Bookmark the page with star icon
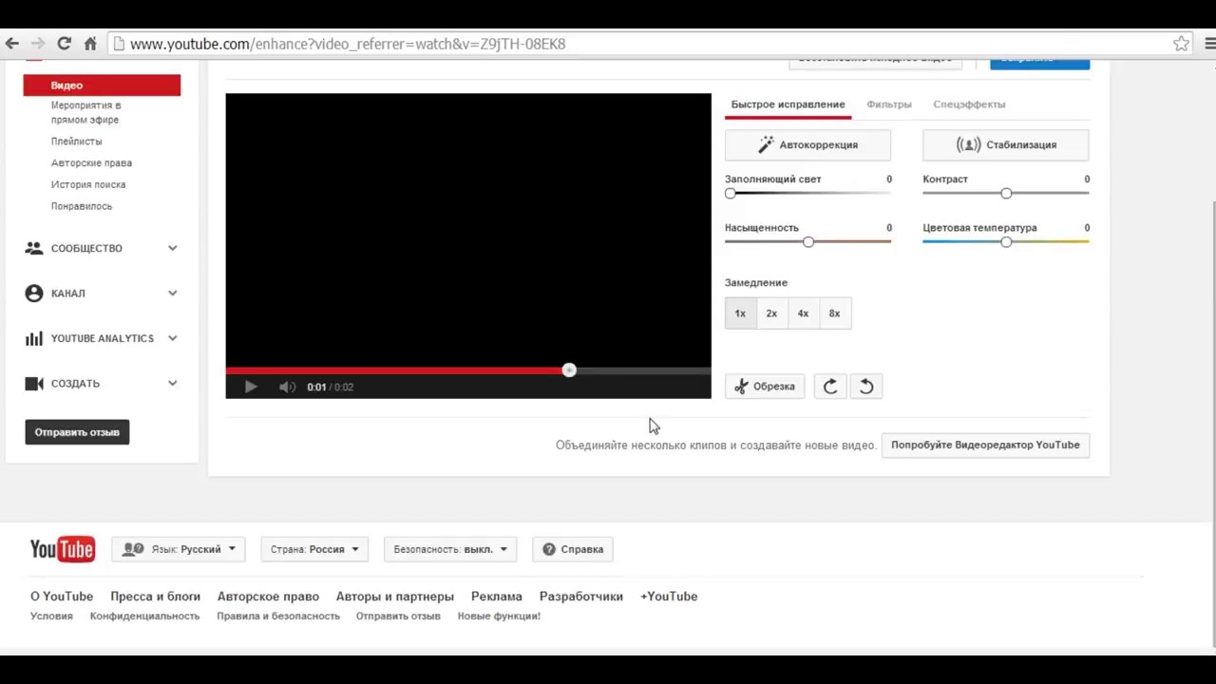This screenshot has height=684, width=1216. [1181, 44]
